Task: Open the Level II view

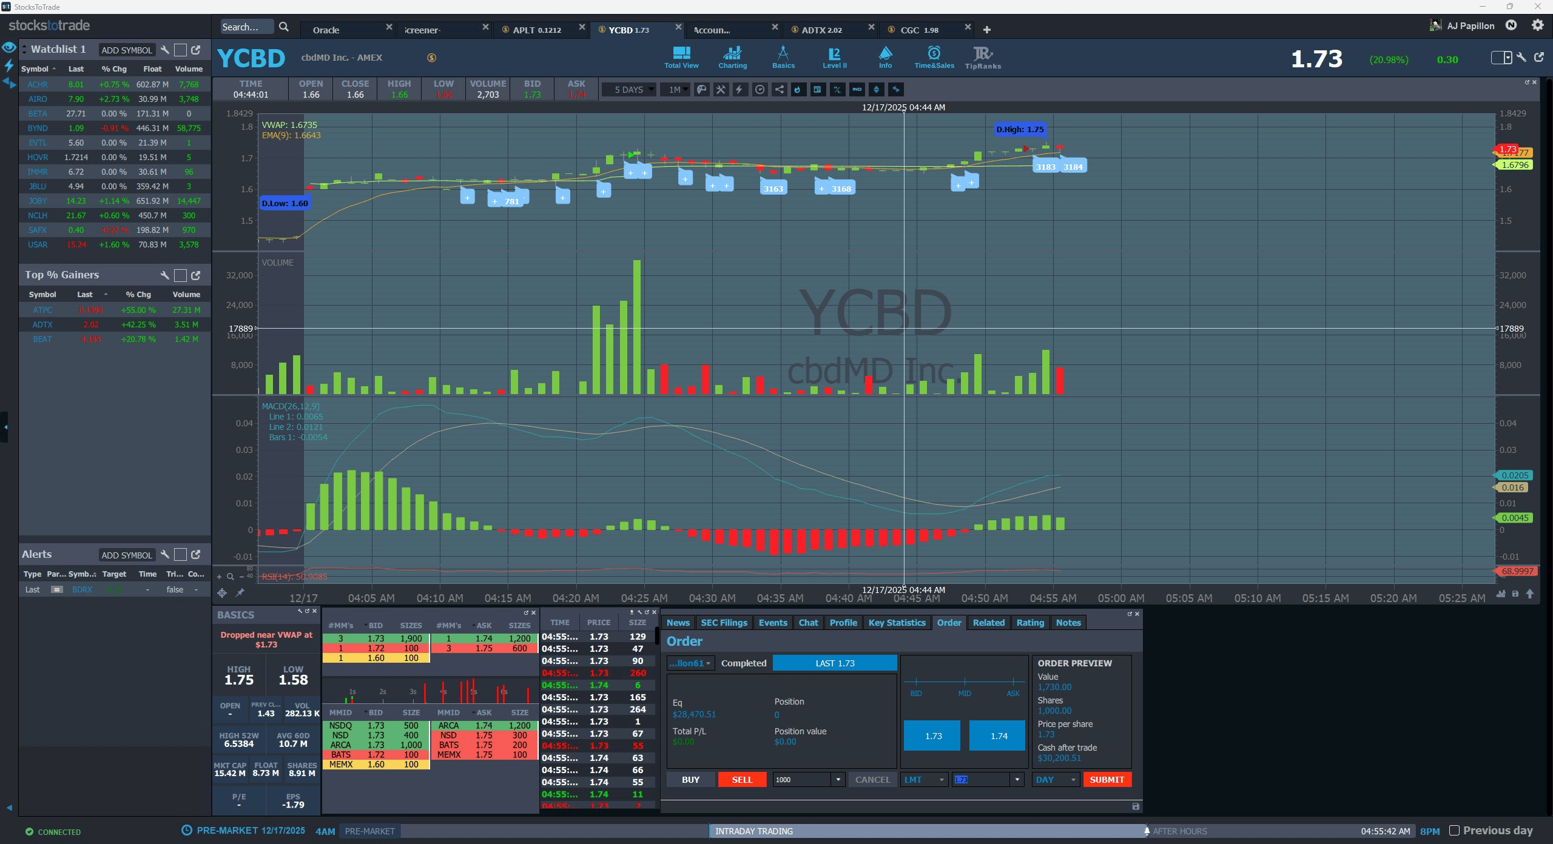Action: [x=834, y=58]
